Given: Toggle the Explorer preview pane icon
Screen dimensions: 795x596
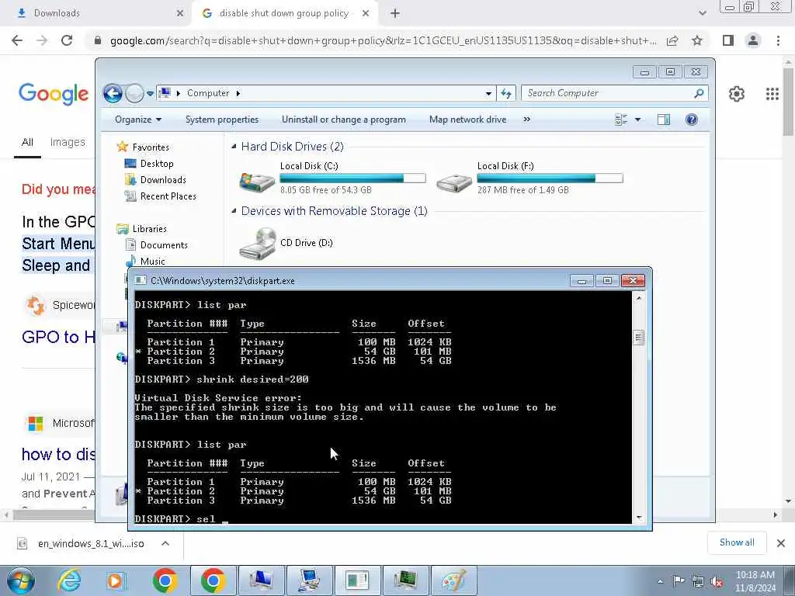Looking at the screenshot, I should pos(664,120).
